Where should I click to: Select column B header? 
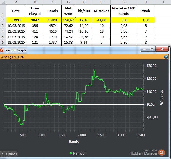coord(35,2)
